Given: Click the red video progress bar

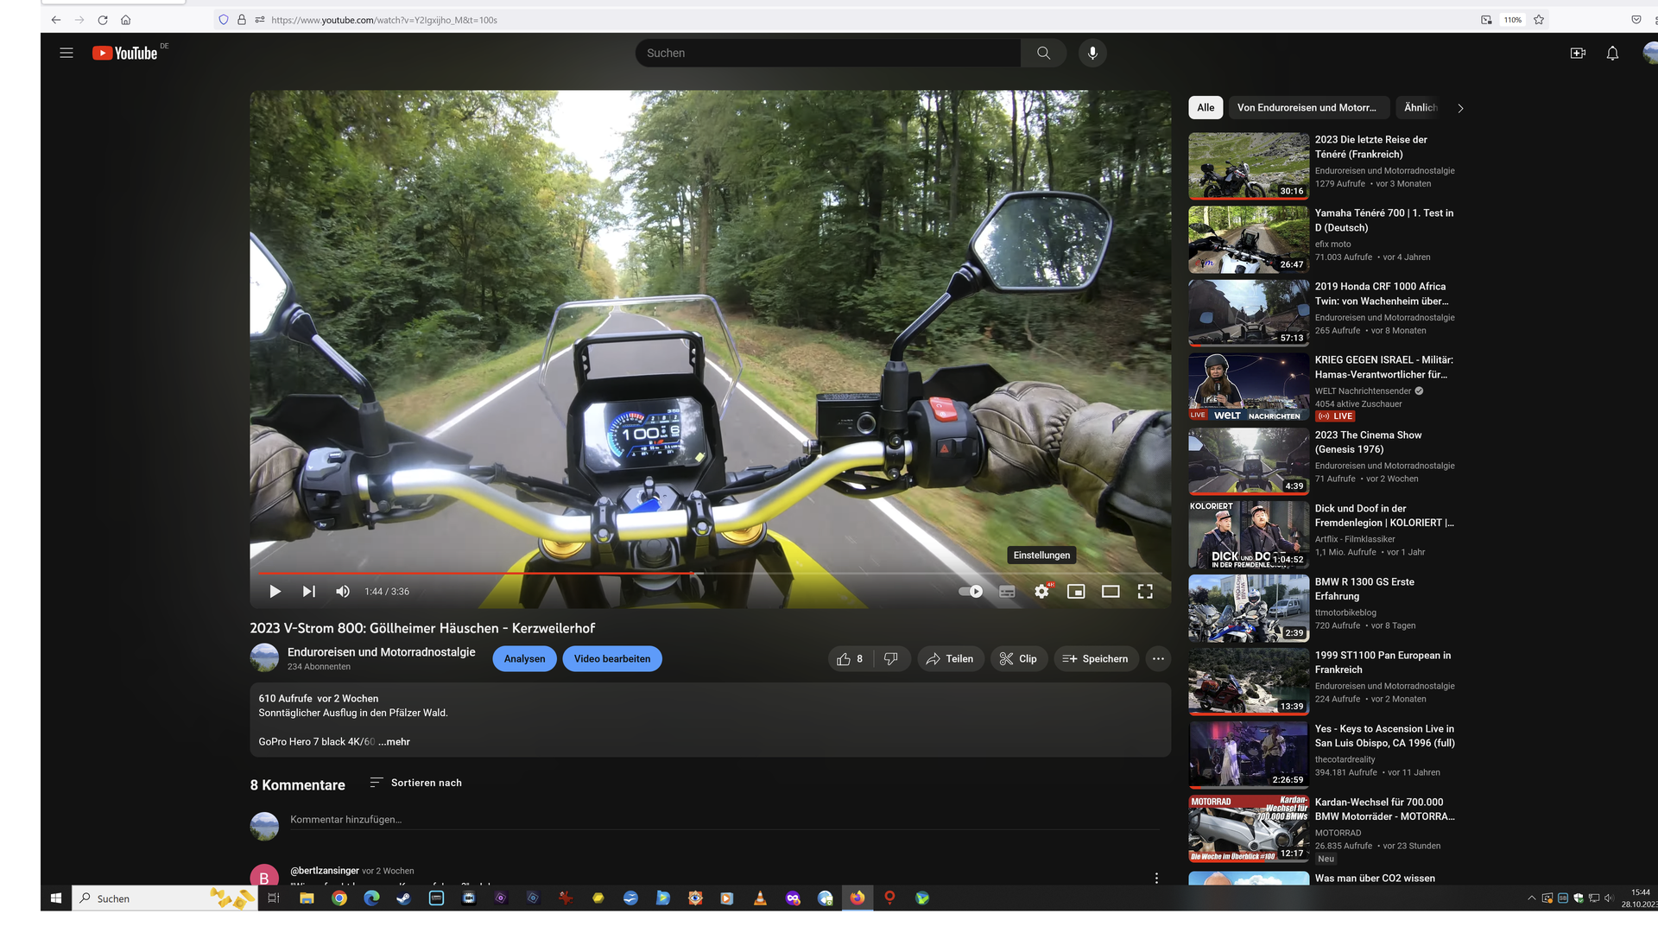Looking at the screenshot, I should tap(475, 574).
